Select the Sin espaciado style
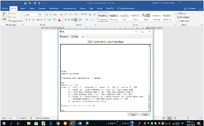The height and width of the screenshot is (126, 204). 114,17
